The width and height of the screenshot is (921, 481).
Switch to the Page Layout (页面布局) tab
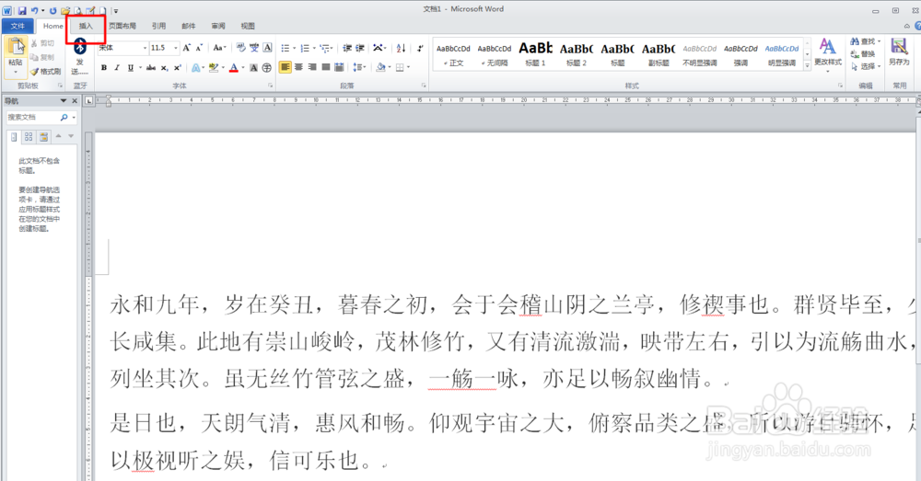(122, 26)
